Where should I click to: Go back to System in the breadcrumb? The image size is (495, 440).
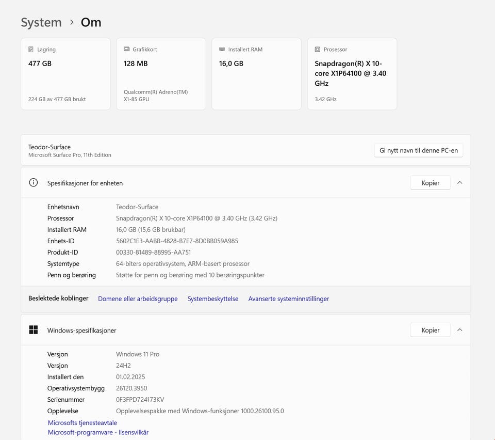click(41, 23)
